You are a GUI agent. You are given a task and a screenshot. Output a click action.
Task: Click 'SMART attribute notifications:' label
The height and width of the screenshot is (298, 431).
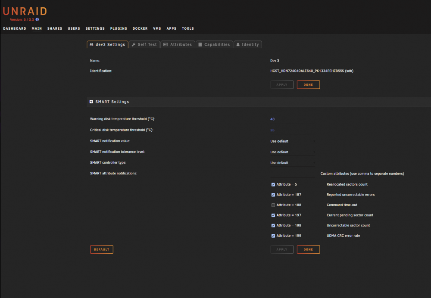pos(113,173)
